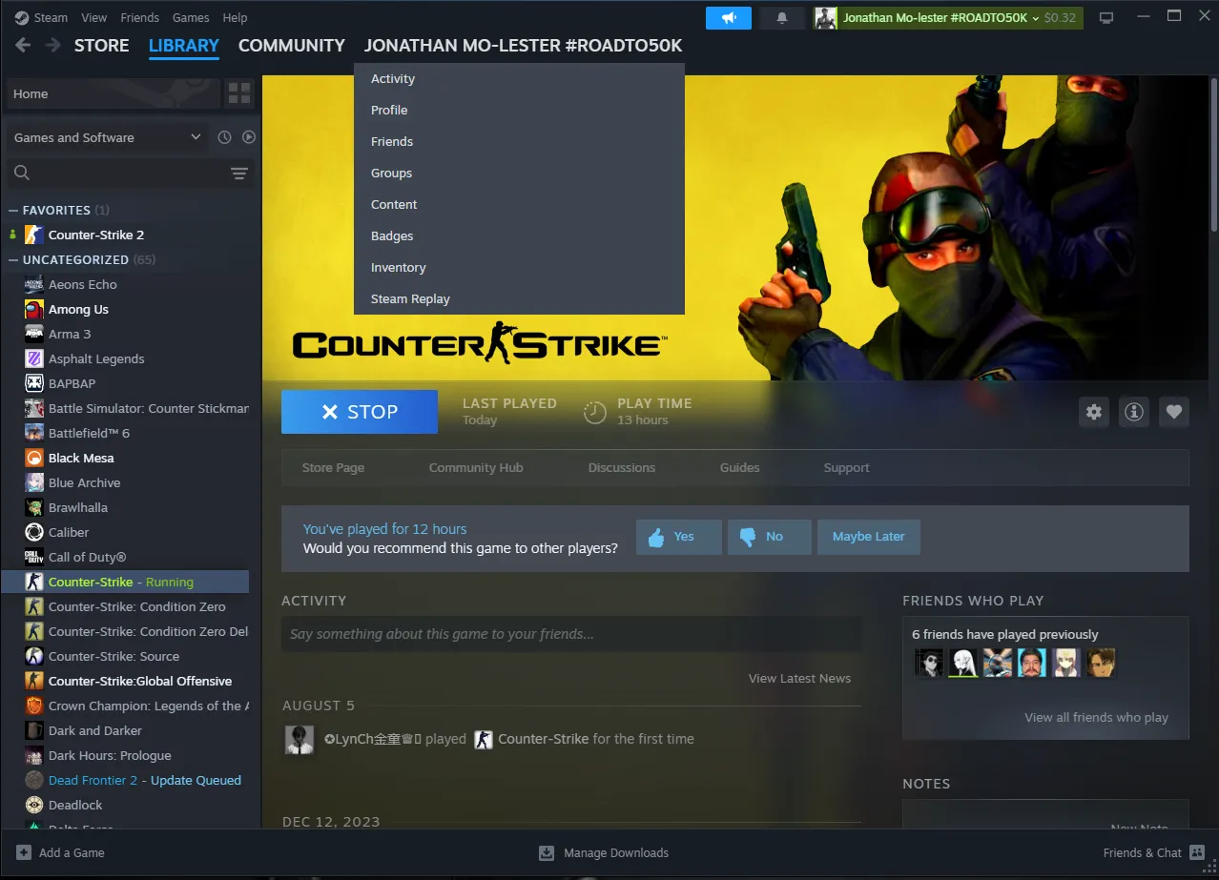The width and height of the screenshot is (1219, 880).
Task: Open the announcements megaphone button
Action: (729, 18)
